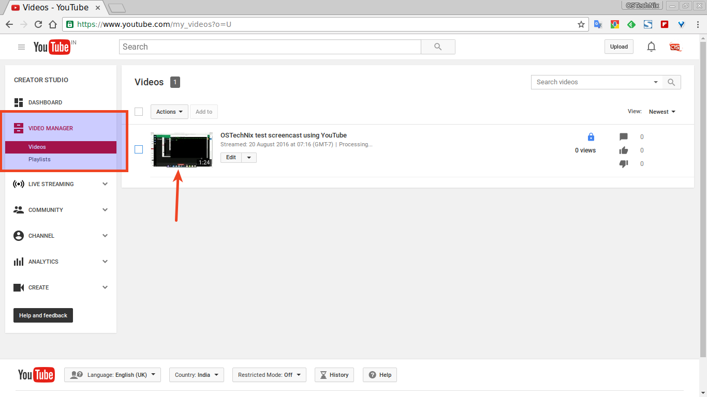Click the Live Streaming broadcast icon
707x397 pixels.
coord(19,184)
